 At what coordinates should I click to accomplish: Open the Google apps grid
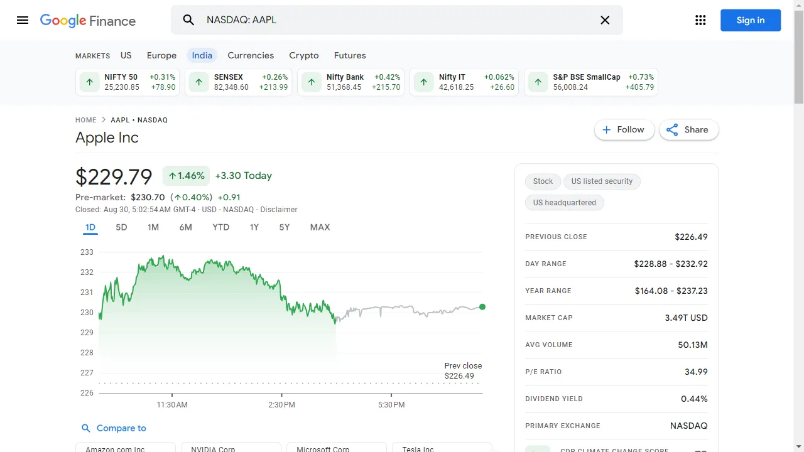700,20
